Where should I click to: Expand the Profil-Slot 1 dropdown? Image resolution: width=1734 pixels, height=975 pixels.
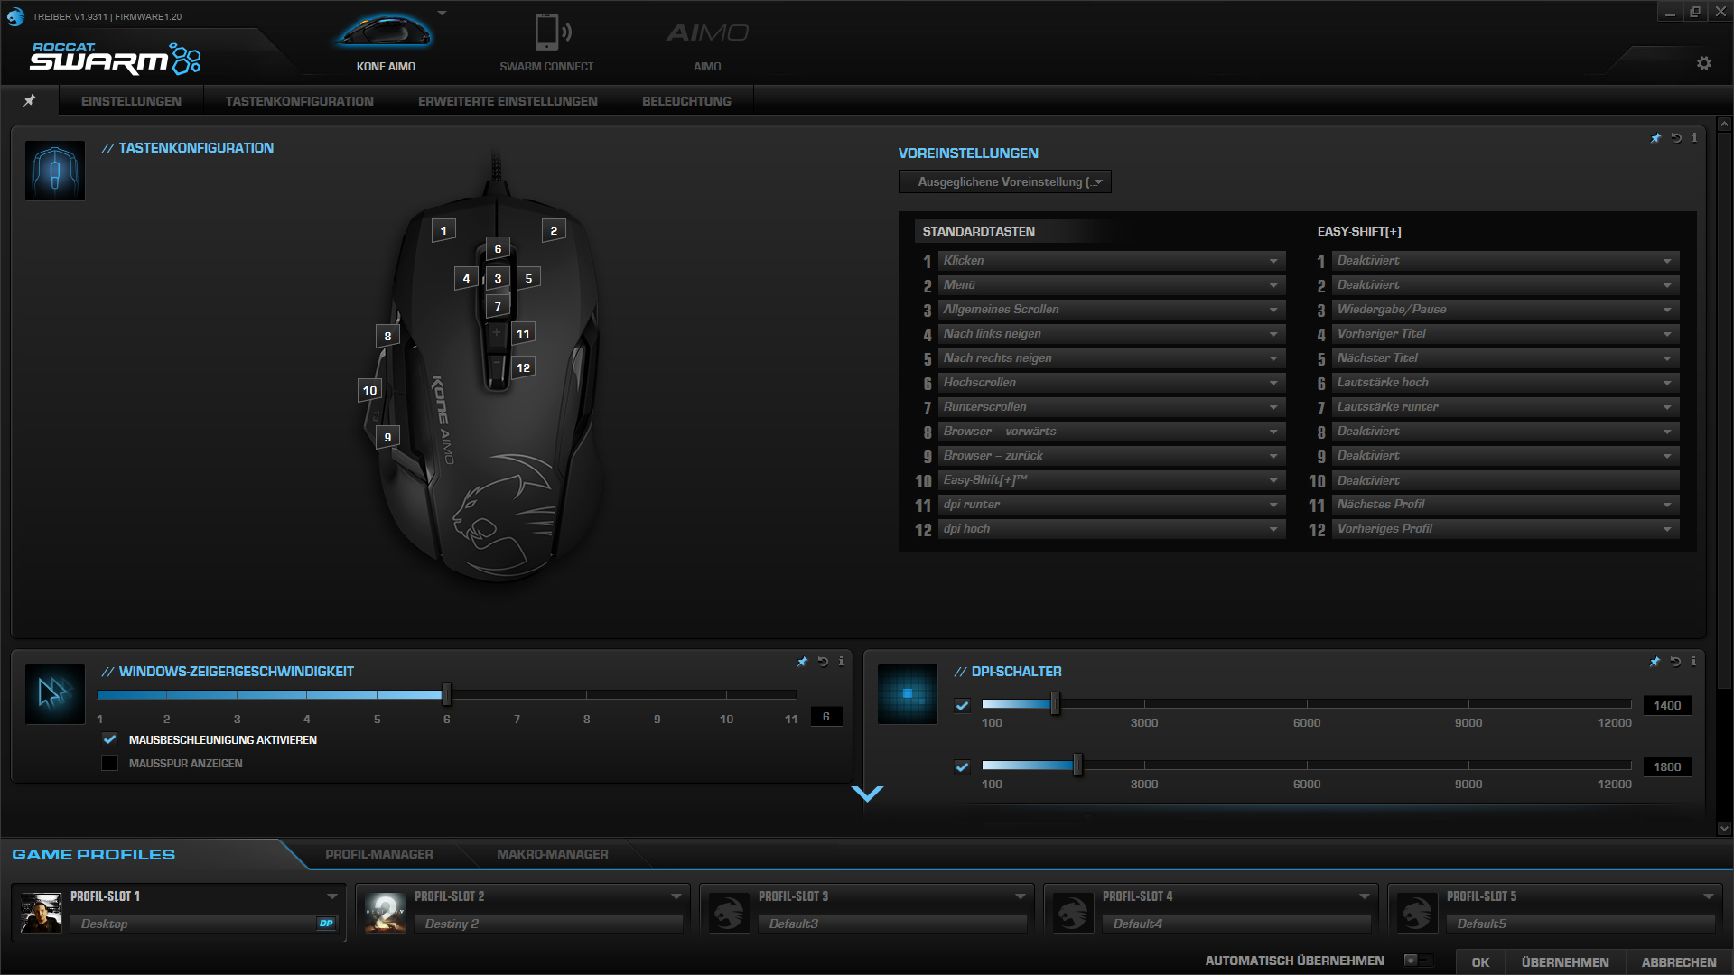331,896
